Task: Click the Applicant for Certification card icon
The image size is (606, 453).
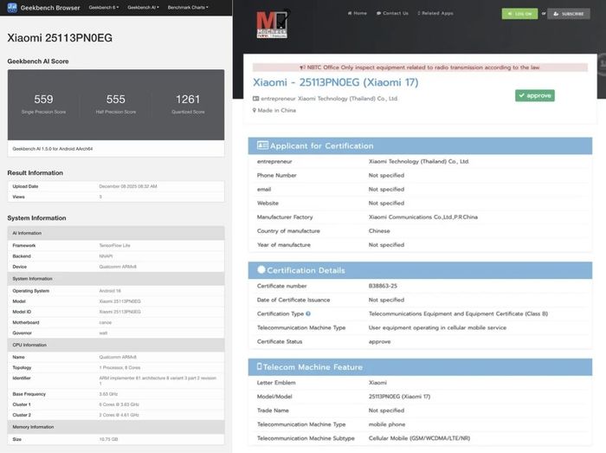Action: pos(262,146)
